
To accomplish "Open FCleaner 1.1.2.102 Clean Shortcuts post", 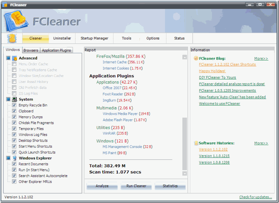I will 227,64.
